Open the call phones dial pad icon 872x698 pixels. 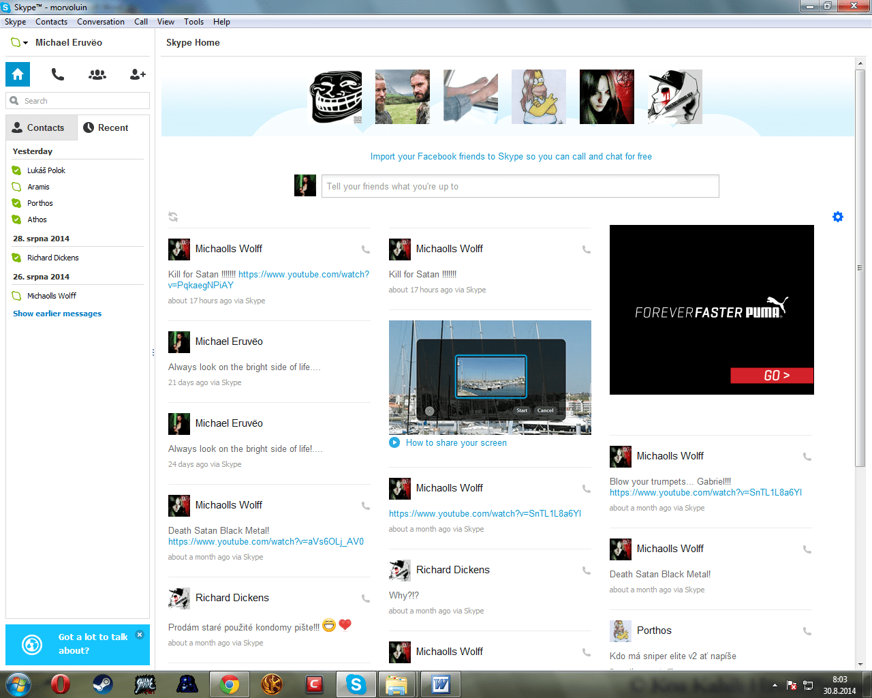point(58,74)
